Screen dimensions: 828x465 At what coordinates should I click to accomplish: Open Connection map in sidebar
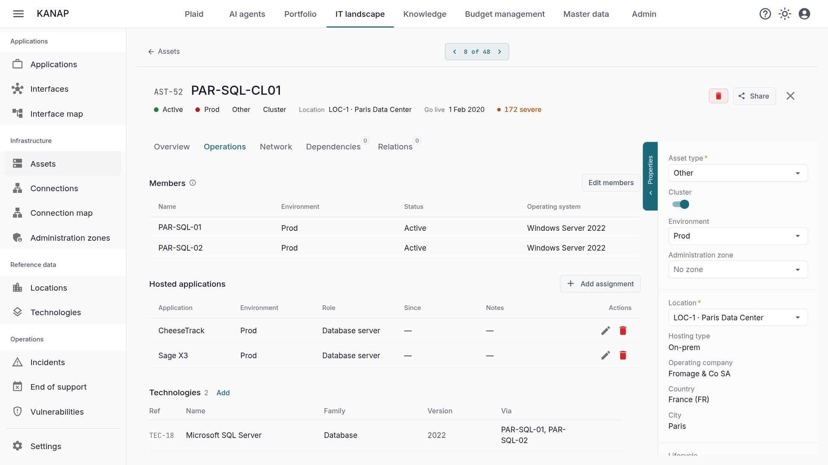63,213
